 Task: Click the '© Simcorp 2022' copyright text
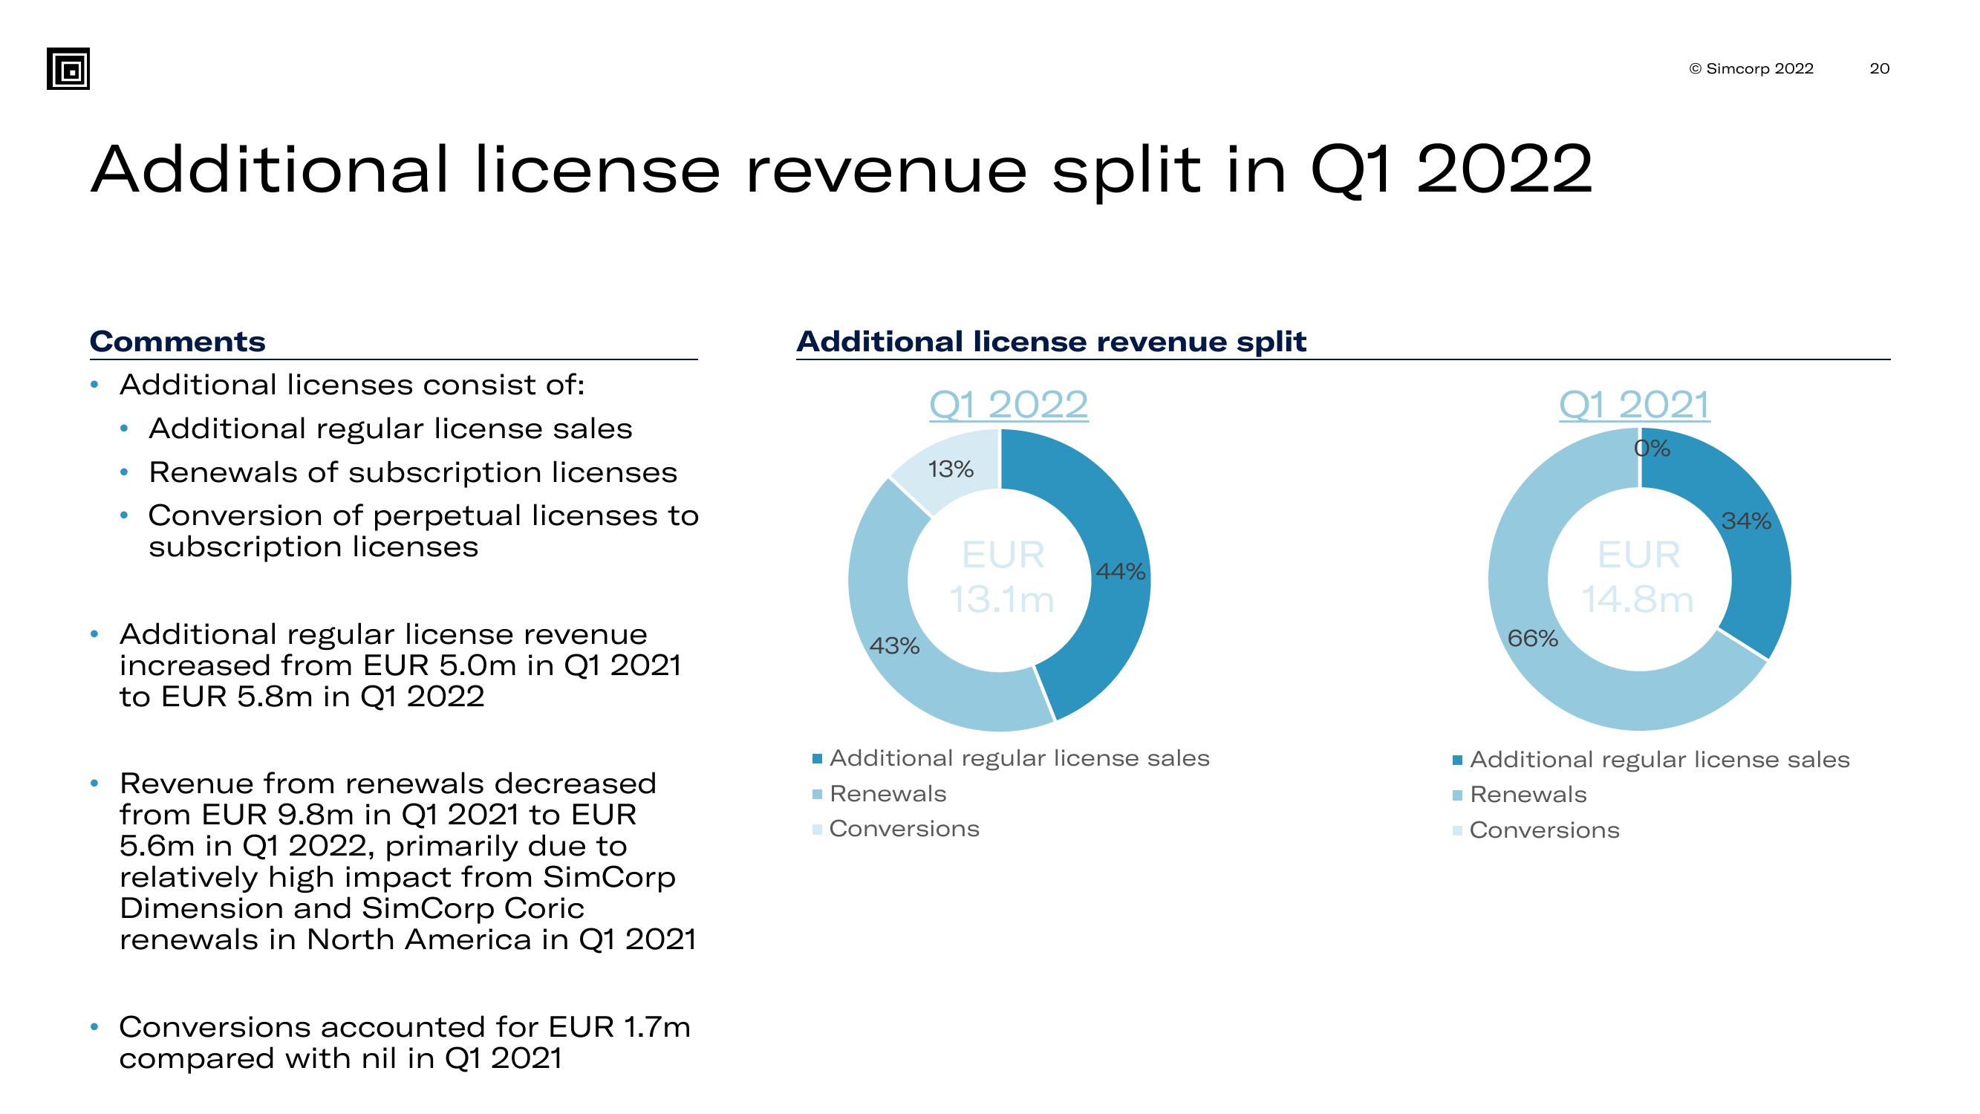1751,68
